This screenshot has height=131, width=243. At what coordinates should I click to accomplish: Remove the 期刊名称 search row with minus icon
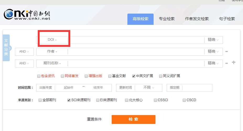coord(226,63)
